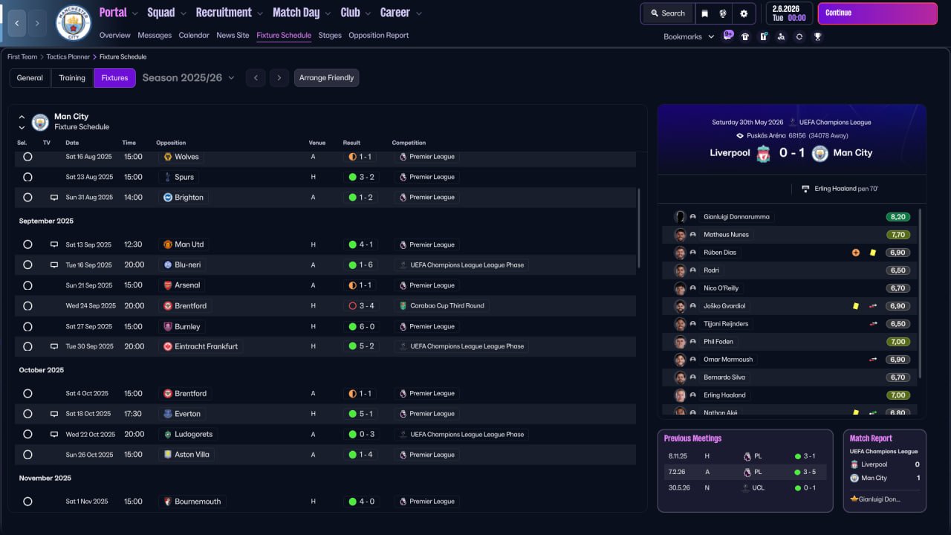
Task: Go to next season with right arrow
Action: point(279,78)
